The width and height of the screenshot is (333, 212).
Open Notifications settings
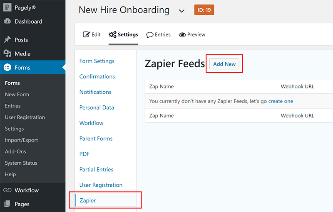click(95, 92)
